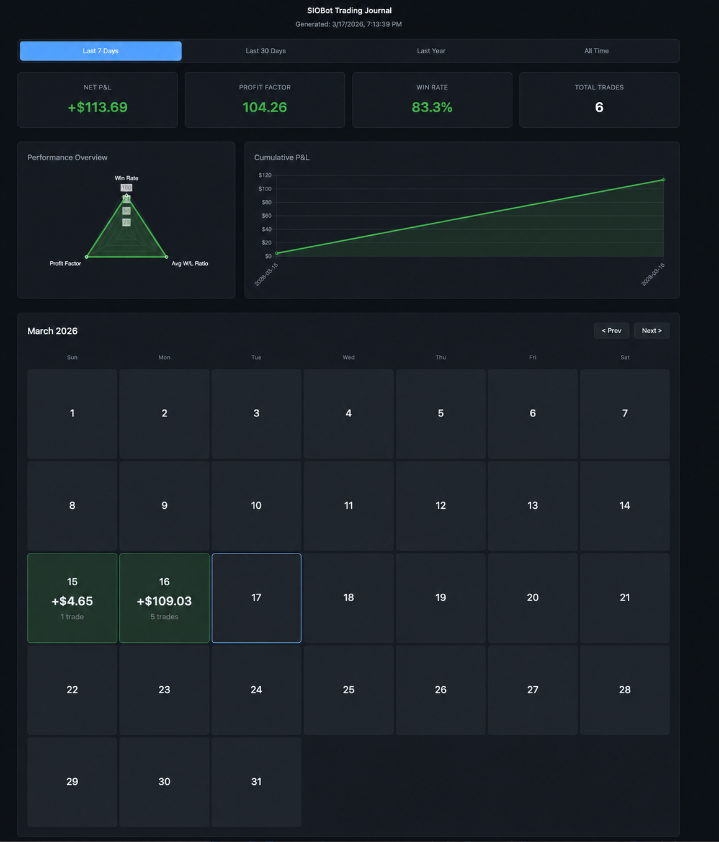Switch to Last Year tab

[431, 51]
